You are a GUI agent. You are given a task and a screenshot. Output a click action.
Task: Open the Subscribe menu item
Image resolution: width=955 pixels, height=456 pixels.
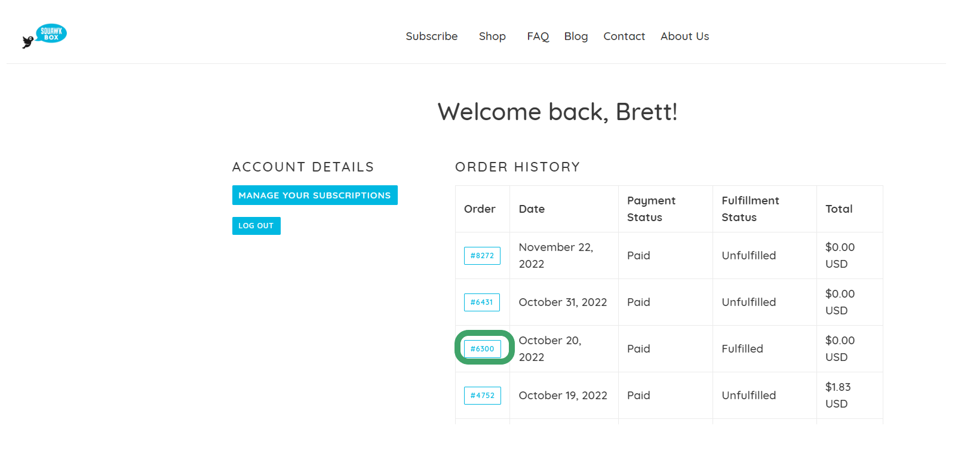pyautogui.click(x=431, y=36)
